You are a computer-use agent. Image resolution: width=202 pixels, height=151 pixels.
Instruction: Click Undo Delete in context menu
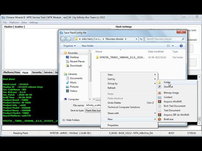129,103
